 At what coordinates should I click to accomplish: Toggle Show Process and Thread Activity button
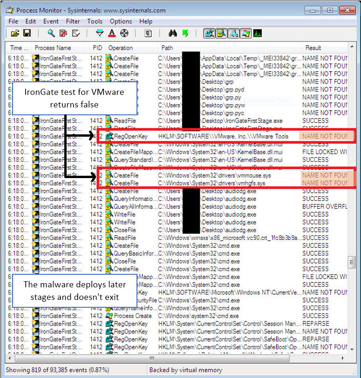click(x=246, y=33)
